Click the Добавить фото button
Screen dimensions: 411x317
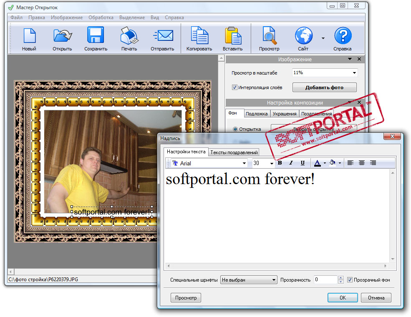coord(324,87)
